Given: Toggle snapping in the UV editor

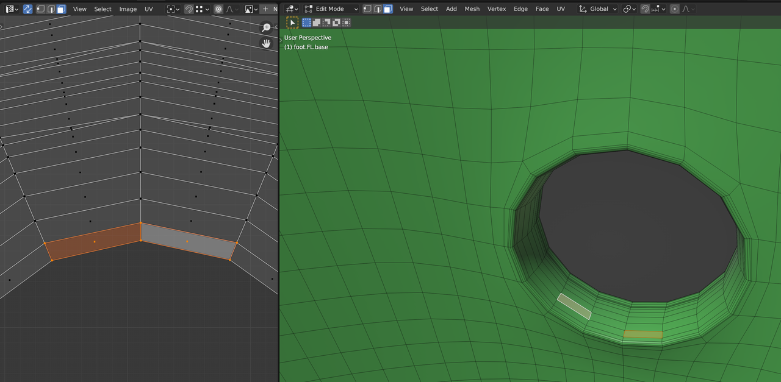Looking at the screenshot, I should pos(189,9).
